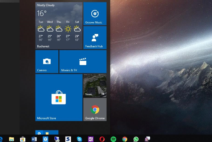Open the Microsoft Store tile

pyautogui.click(x=59, y=98)
